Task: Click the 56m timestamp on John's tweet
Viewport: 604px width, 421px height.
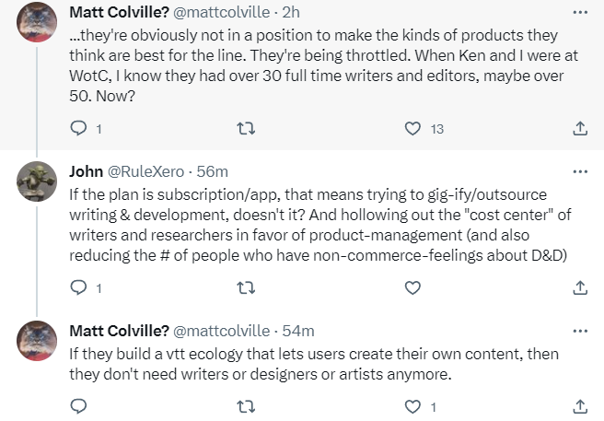Action: point(214,171)
